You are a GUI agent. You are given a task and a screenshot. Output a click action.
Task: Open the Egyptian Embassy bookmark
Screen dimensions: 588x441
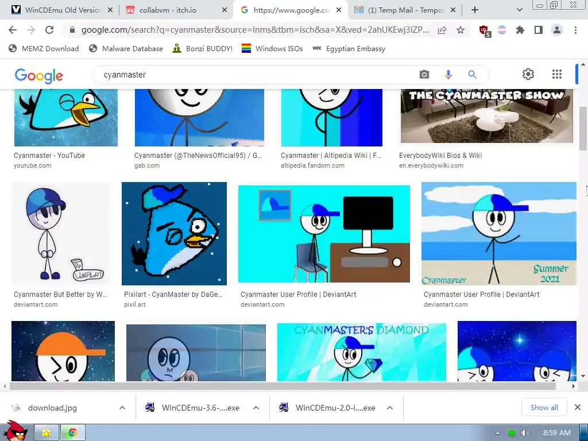pyautogui.click(x=349, y=48)
